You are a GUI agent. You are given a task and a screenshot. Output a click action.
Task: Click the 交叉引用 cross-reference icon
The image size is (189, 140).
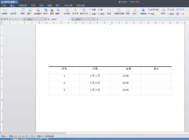tap(153, 10)
